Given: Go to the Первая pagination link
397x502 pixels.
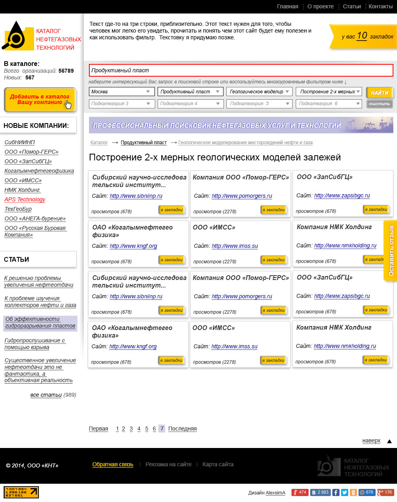Looking at the screenshot, I should pyautogui.click(x=98, y=429).
